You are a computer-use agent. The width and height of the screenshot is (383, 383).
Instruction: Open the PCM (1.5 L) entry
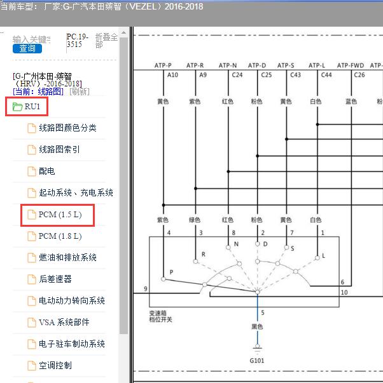coord(60,215)
